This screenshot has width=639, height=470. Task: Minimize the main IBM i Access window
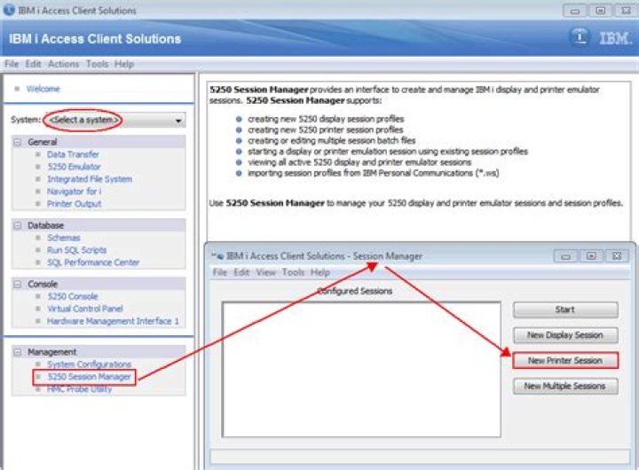[574, 11]
